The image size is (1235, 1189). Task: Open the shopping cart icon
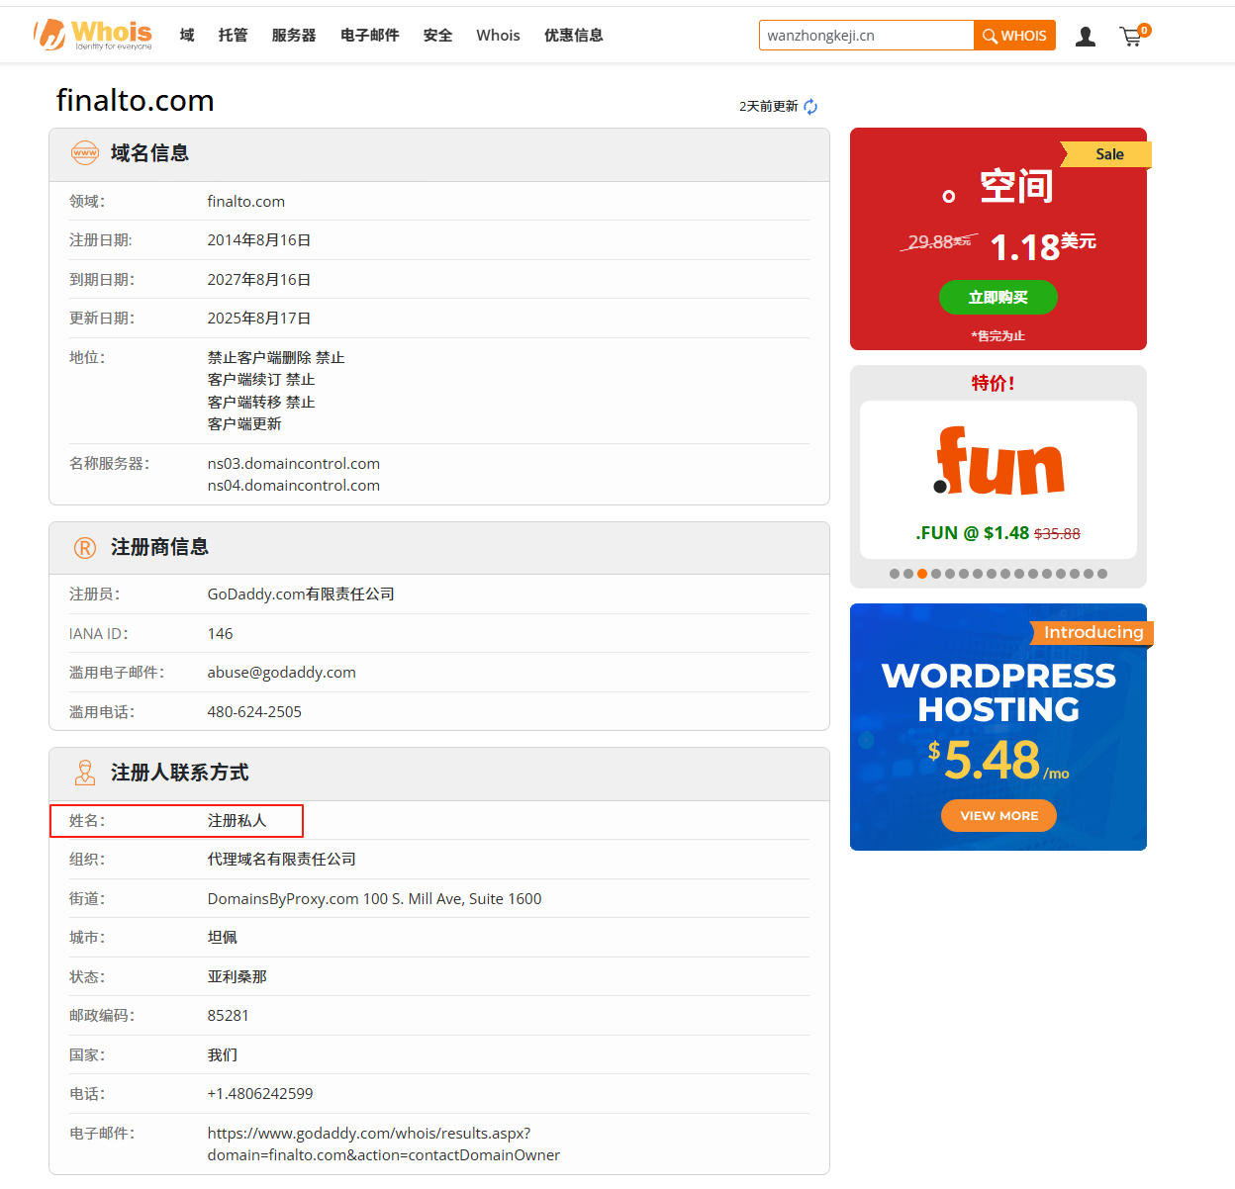coord(1131,37)
